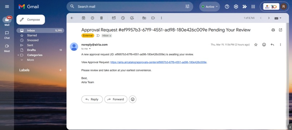
Task: Mark email as unread
Action: point(114,18)
